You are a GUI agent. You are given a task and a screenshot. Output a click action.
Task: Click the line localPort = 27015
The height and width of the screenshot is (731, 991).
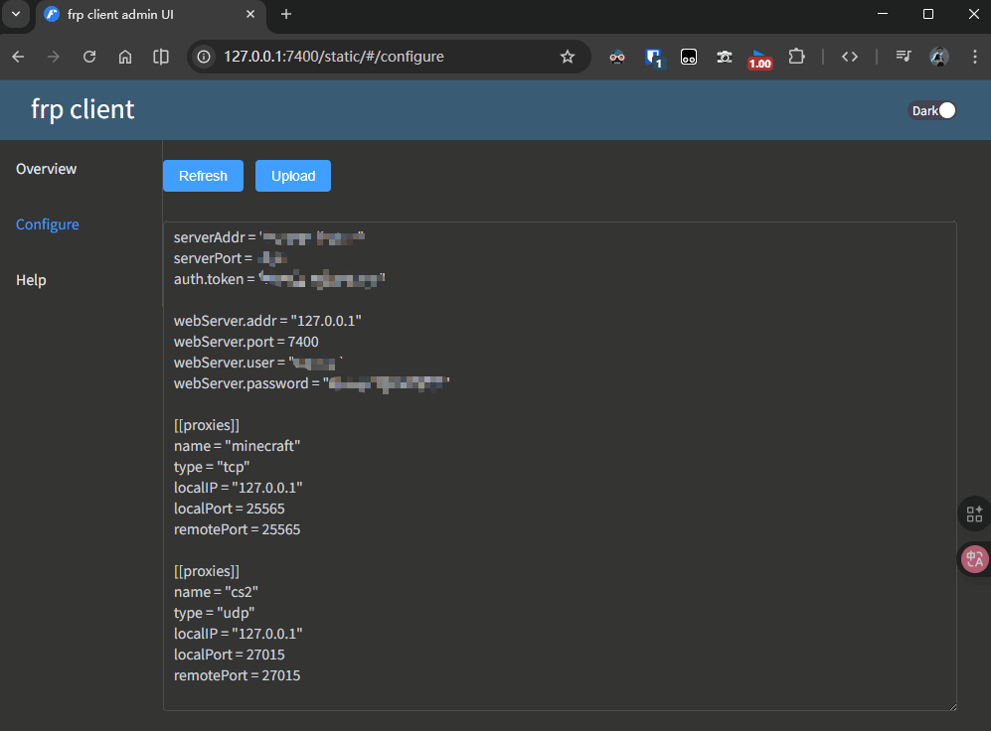(x=230, y=655)
